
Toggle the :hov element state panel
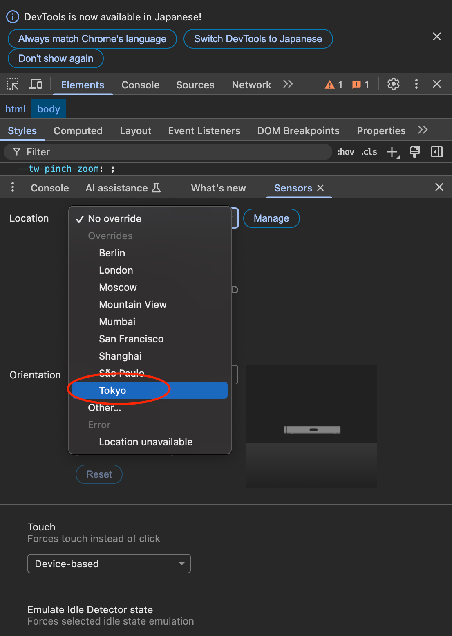346,152
